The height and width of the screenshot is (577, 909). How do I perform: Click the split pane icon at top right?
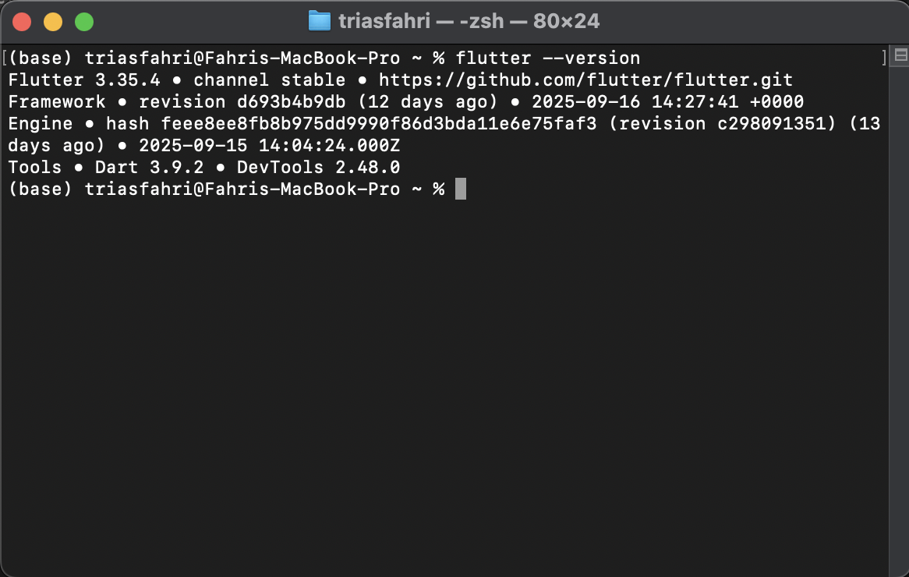900,55
